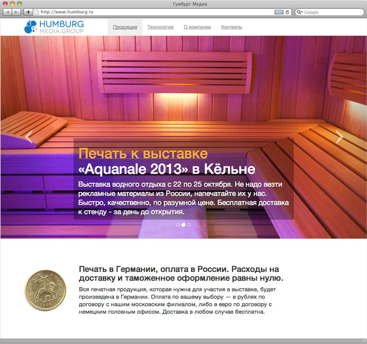Click heading Печать в Германии, оплата в России

[181, 273]
